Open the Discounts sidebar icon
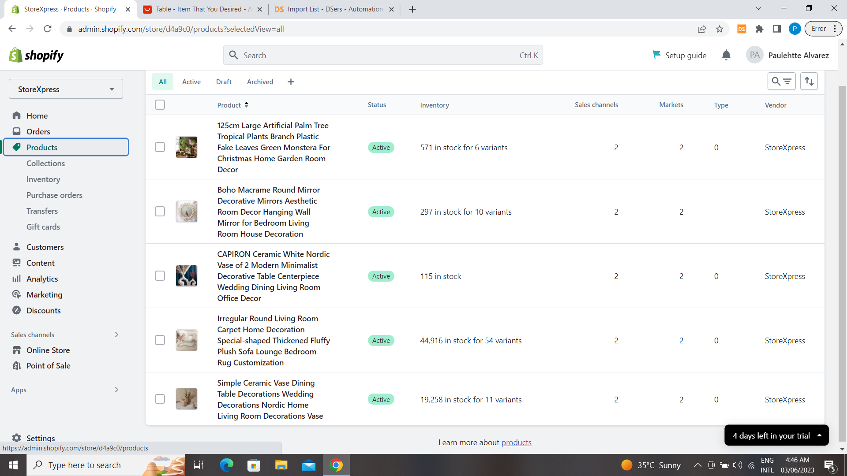 pyautogui.click(x=17, y=310)
